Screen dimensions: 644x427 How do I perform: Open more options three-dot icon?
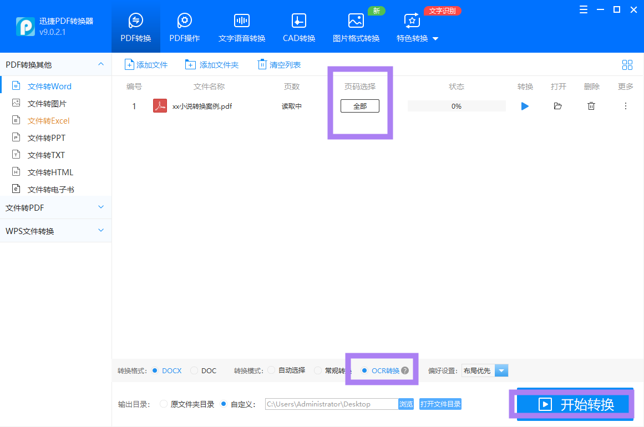point(626,106)
